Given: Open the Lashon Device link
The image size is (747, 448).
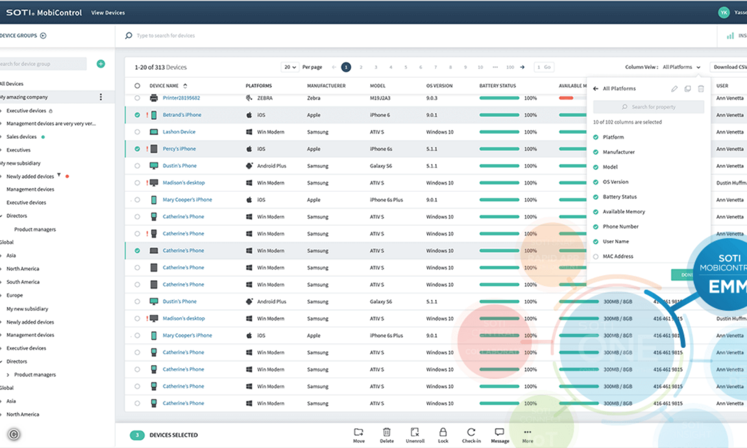Looking at the screenshot, I should [179, 132].
